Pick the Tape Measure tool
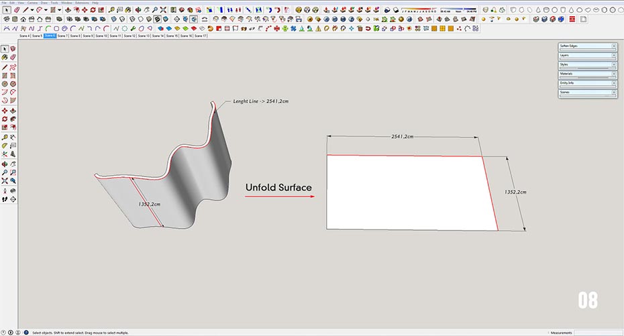Screen dimensions: 624x336 pos(5,137)
